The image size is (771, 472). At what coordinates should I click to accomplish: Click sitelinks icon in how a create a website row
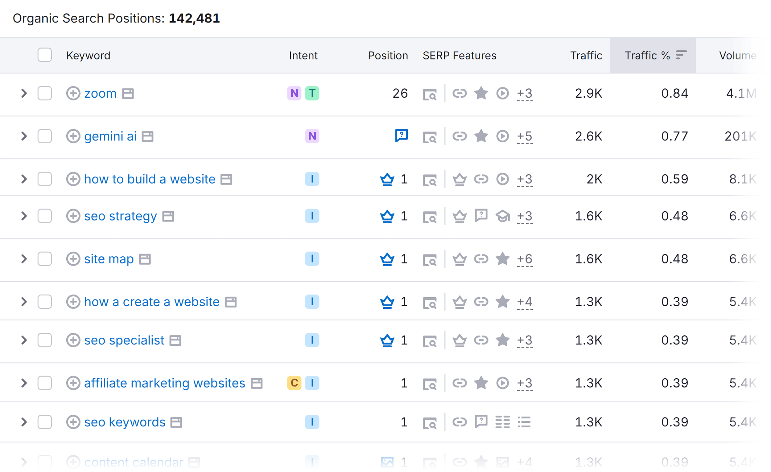pos(481,302)
